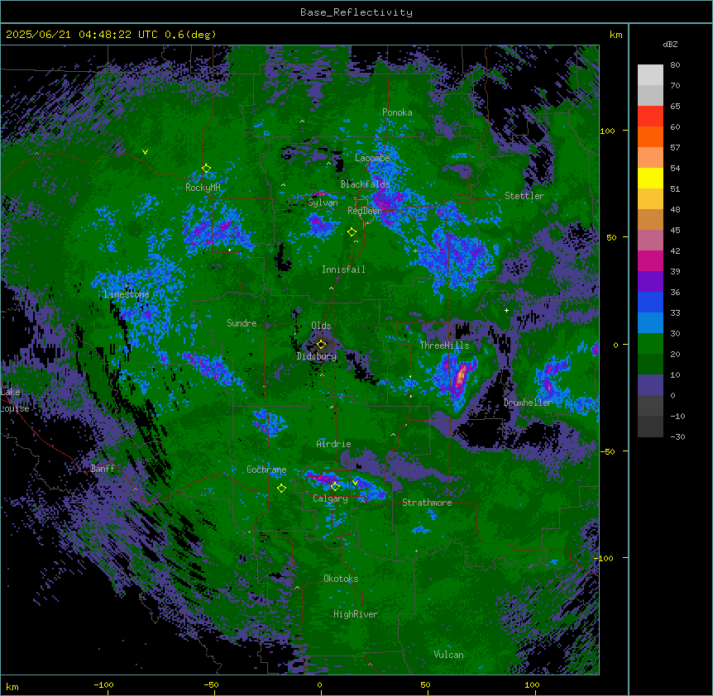Image resolution: width=713 pixels, height=696 pixels.
Task: Click the Banff label
Action: point(103,469)
